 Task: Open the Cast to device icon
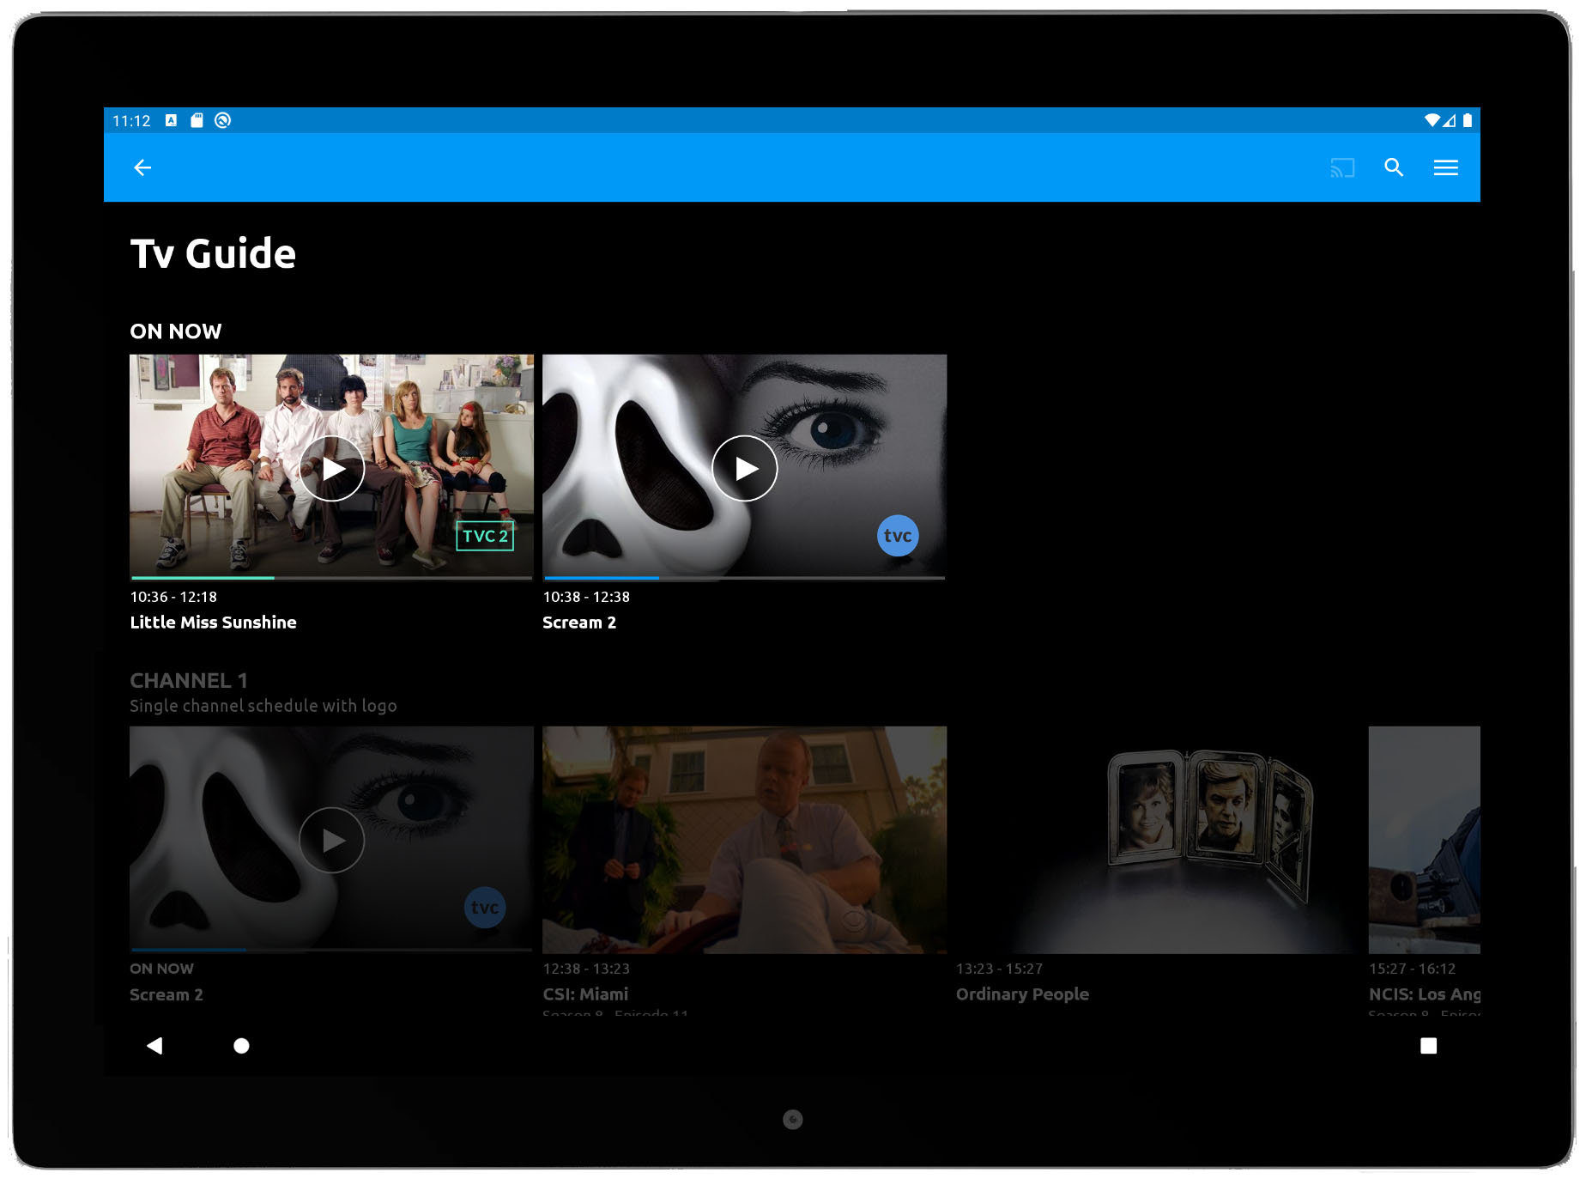pyautogui.click(x=1342, y=167)
